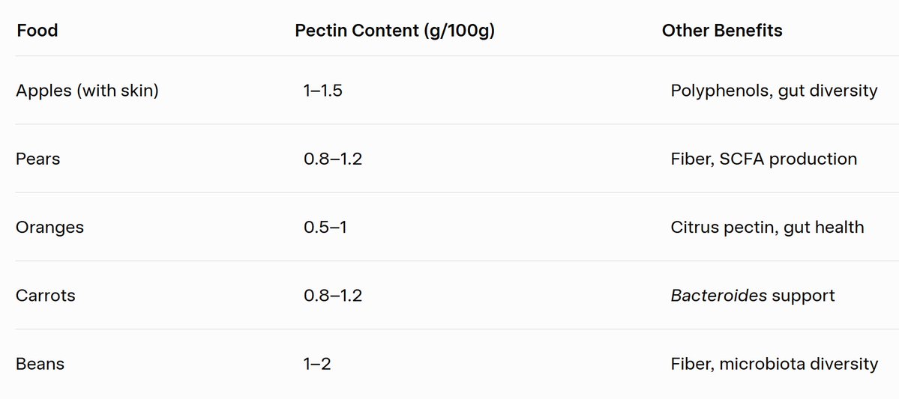Click the 1–2 pectin value
Viewport: 899px width, 399px height.
pos(317,364)
